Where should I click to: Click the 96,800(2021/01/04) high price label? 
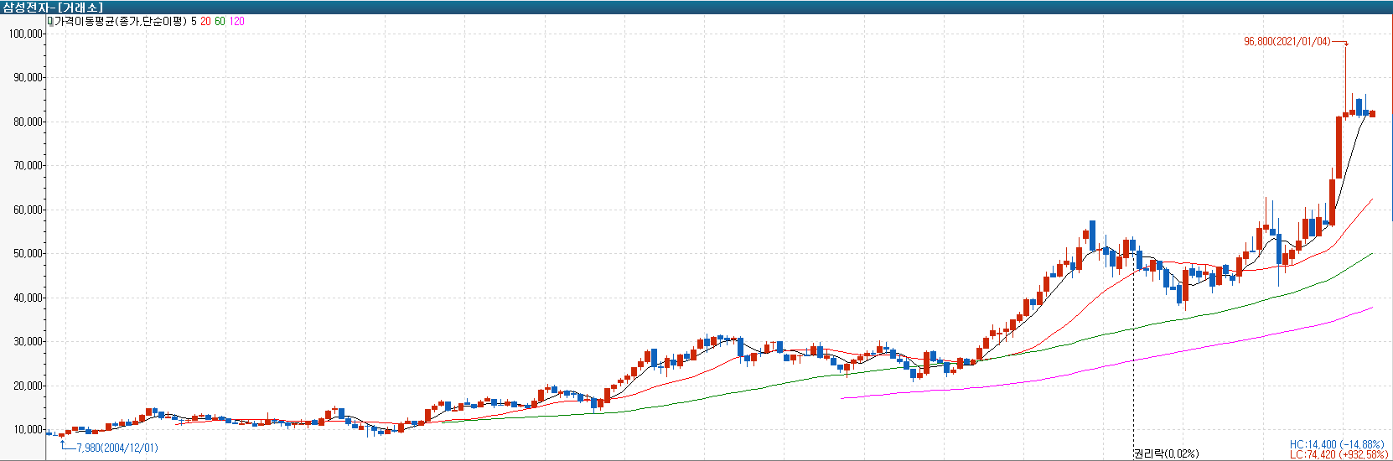pyautogui.click(x=1287, y=41)
